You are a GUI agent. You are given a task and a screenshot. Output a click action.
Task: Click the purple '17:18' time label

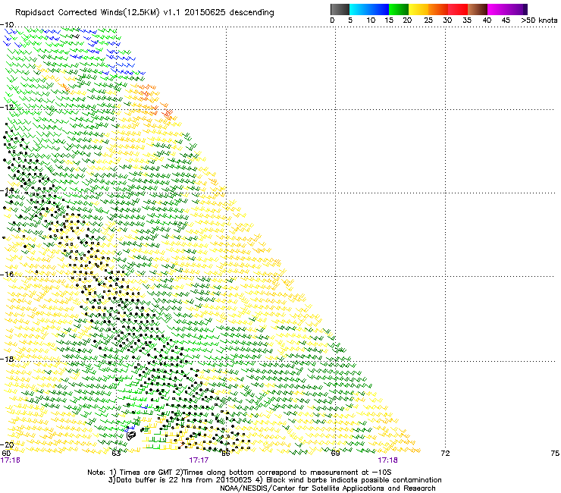tap(387, 460)
